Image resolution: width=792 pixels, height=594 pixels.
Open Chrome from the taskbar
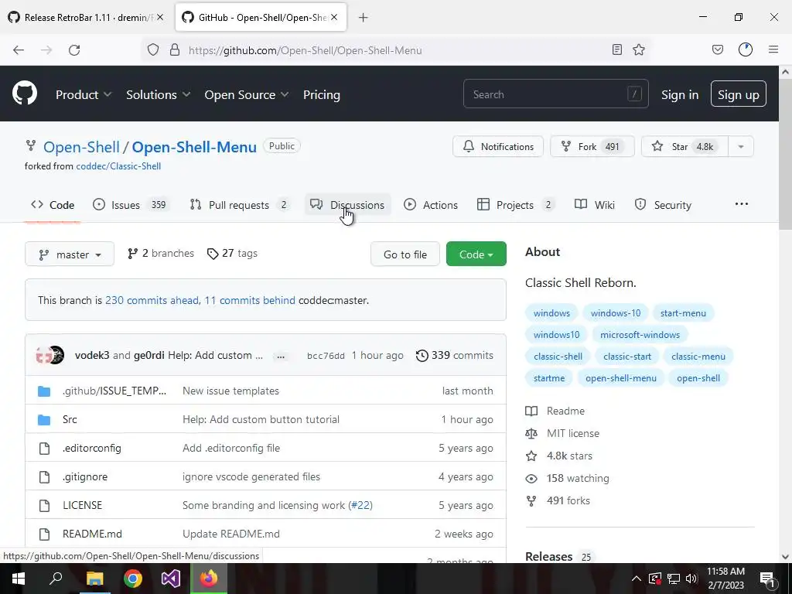133,579
